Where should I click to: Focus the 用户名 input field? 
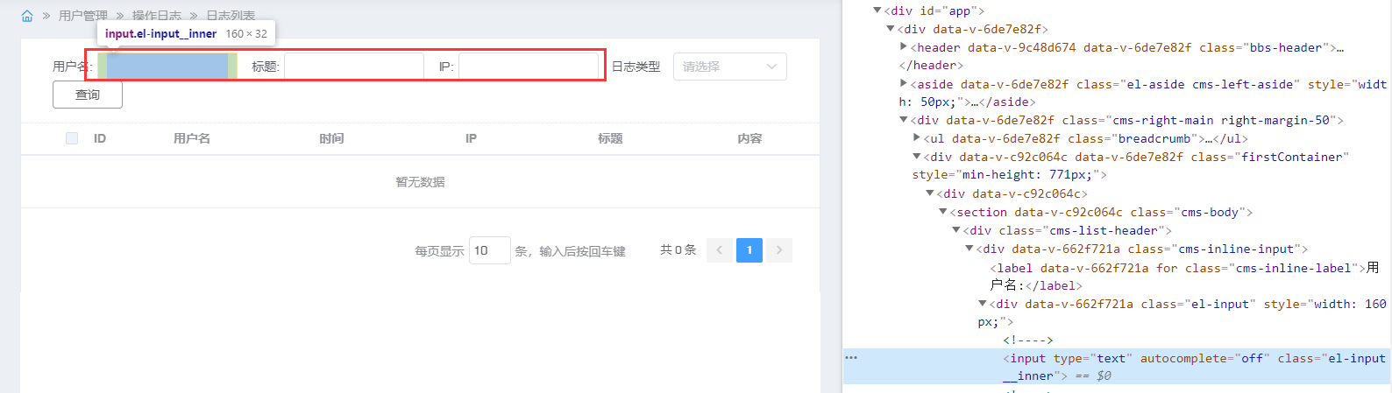coord(167,67)
